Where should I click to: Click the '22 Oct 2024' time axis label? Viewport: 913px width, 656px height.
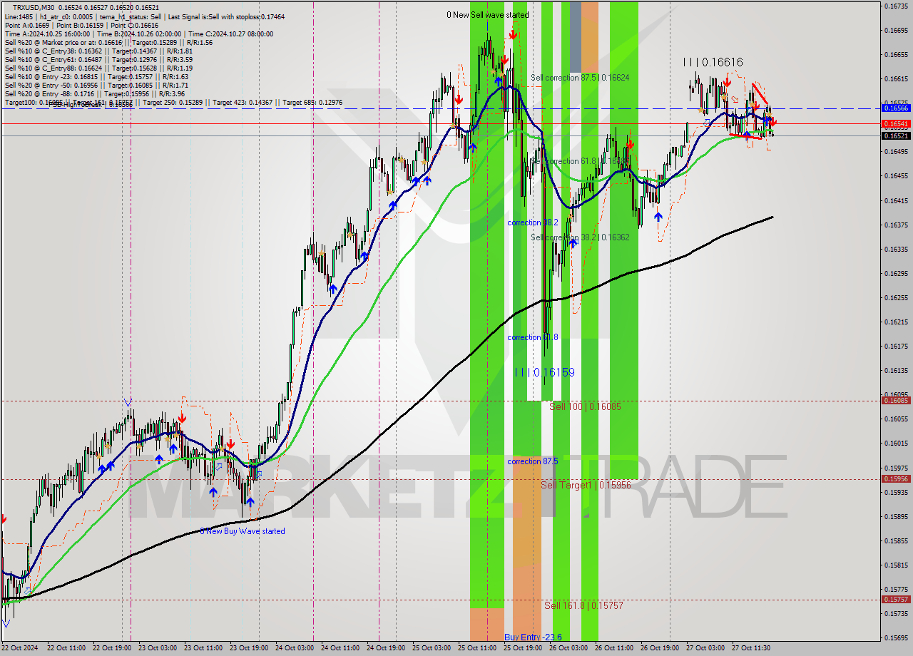click(21, 648)
